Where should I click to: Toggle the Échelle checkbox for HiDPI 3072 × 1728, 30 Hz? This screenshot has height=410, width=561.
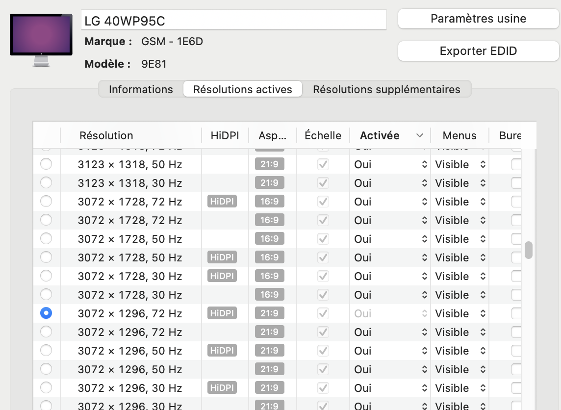(323, 276)
